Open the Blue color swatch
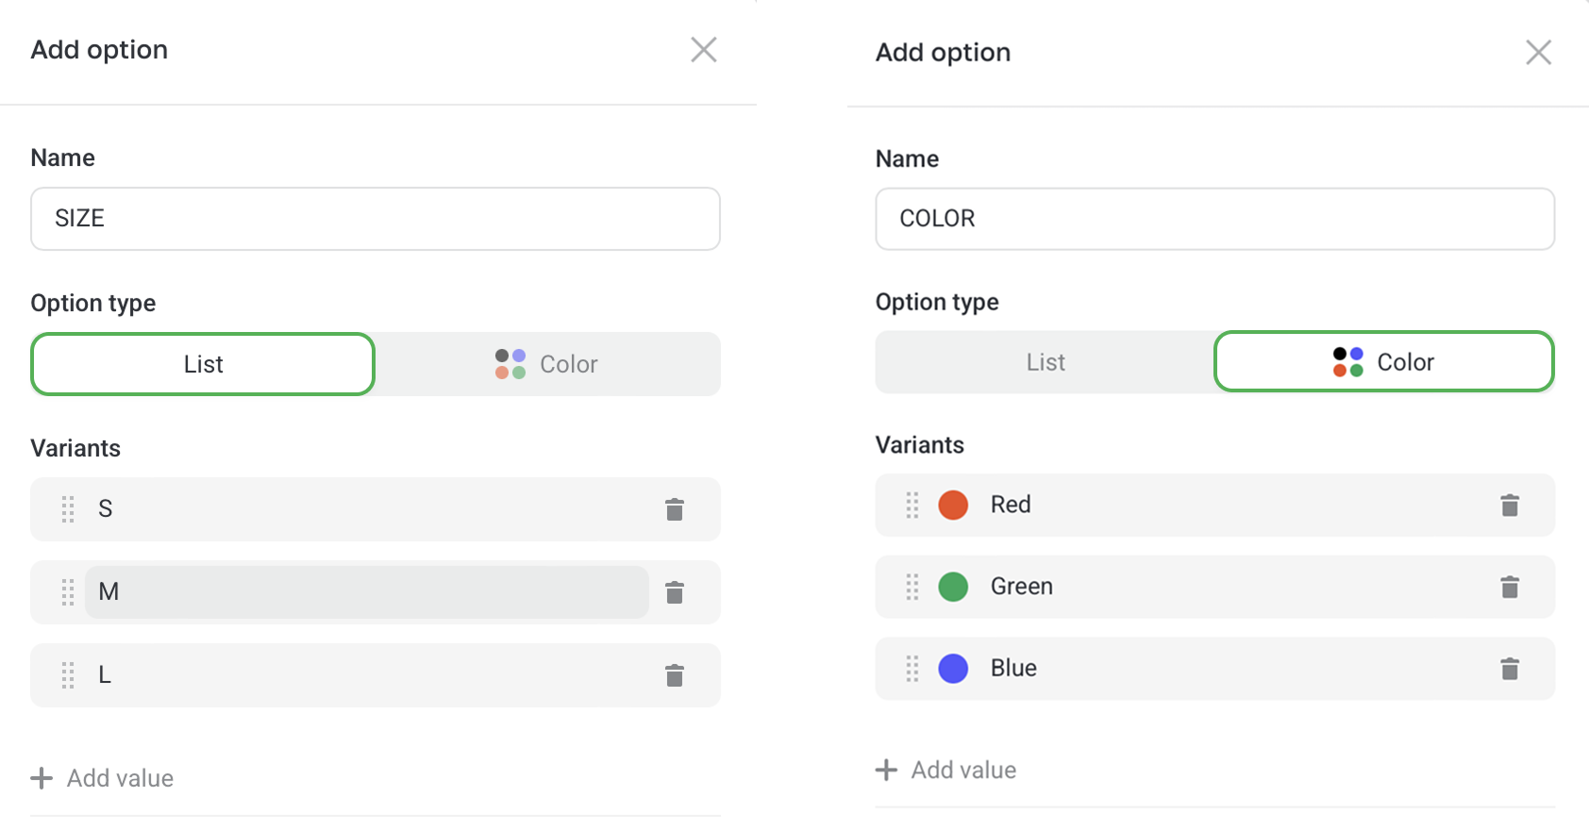Image resolution: width=1589 pixels, height=830 pixels. [953, 669]
